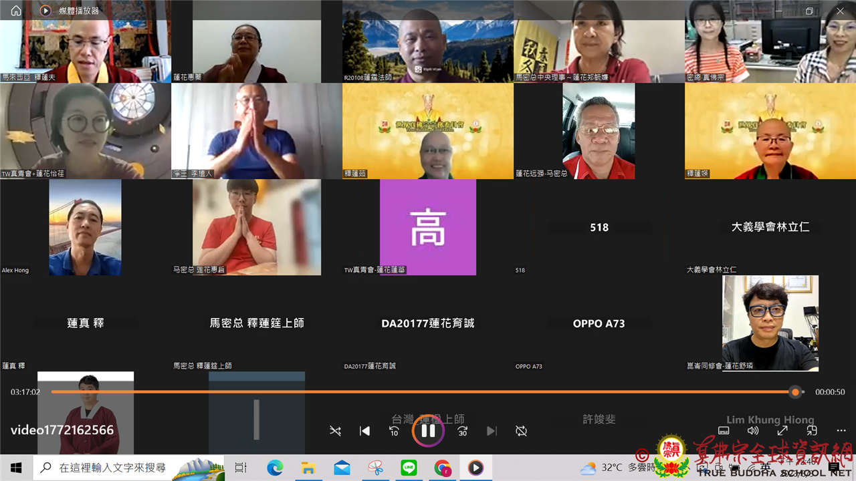Viewport: 856px width, 481px height.
Task: Click the Home icon in title bar
Action: (16, 11)
